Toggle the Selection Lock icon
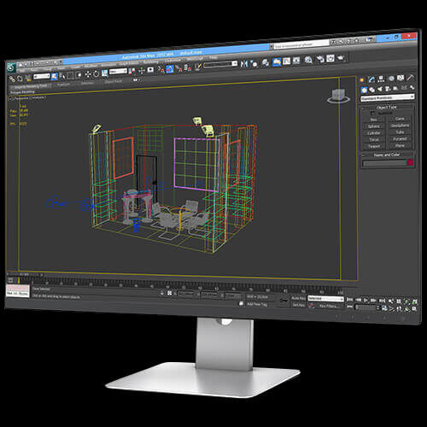 coord(161,293)
